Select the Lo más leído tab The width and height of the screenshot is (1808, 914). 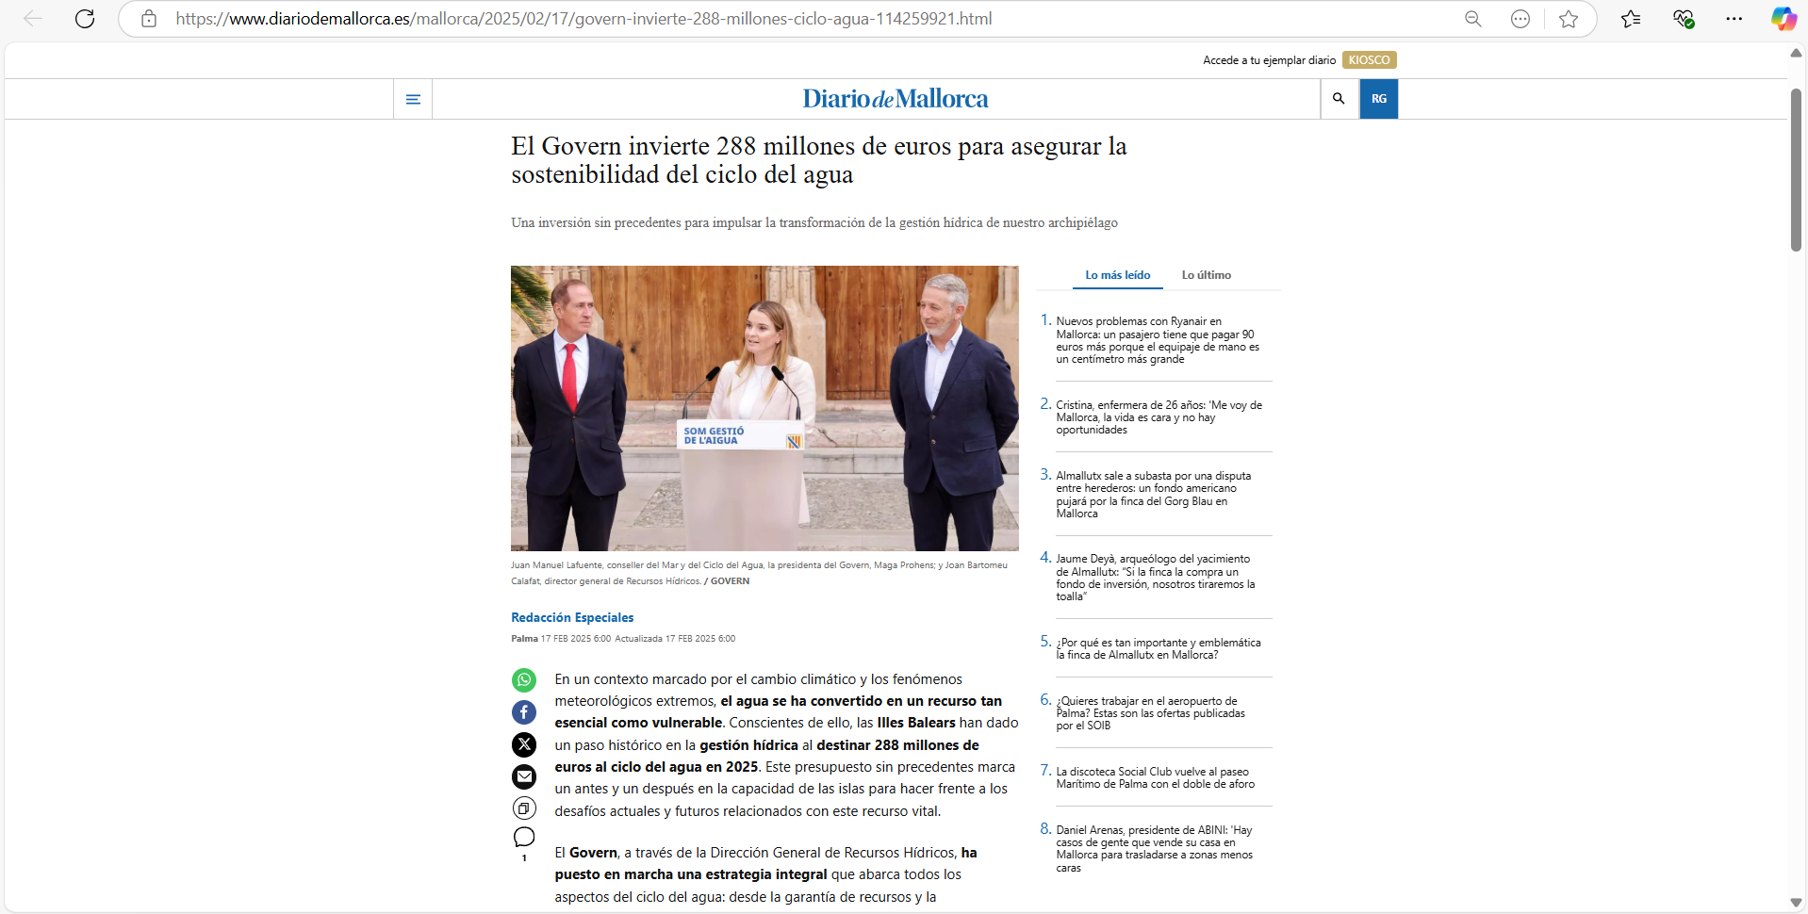(x=1117, y=275)
